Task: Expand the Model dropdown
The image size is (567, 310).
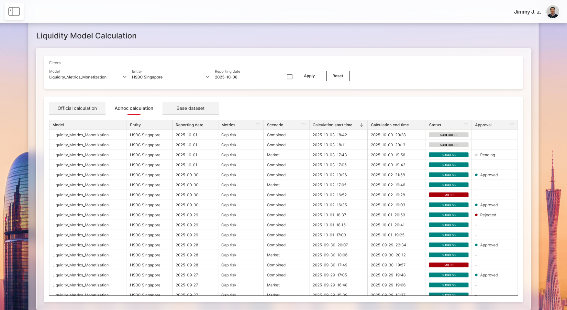Action: (x=124, y=77)
